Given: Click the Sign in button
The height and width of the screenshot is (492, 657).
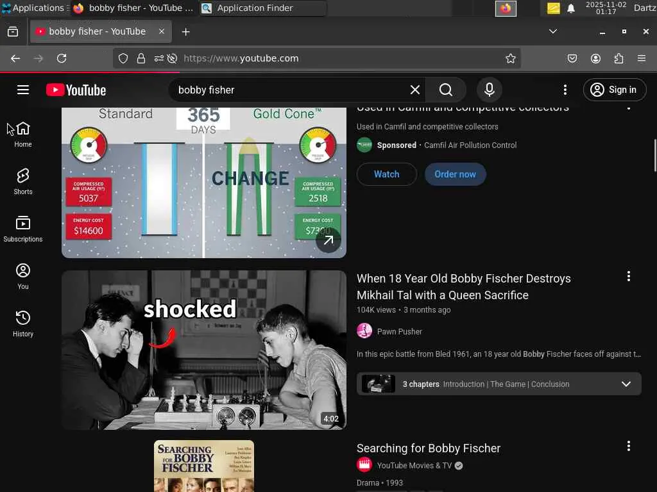Looking at the screenshot, I should click(x=614, y=90).
